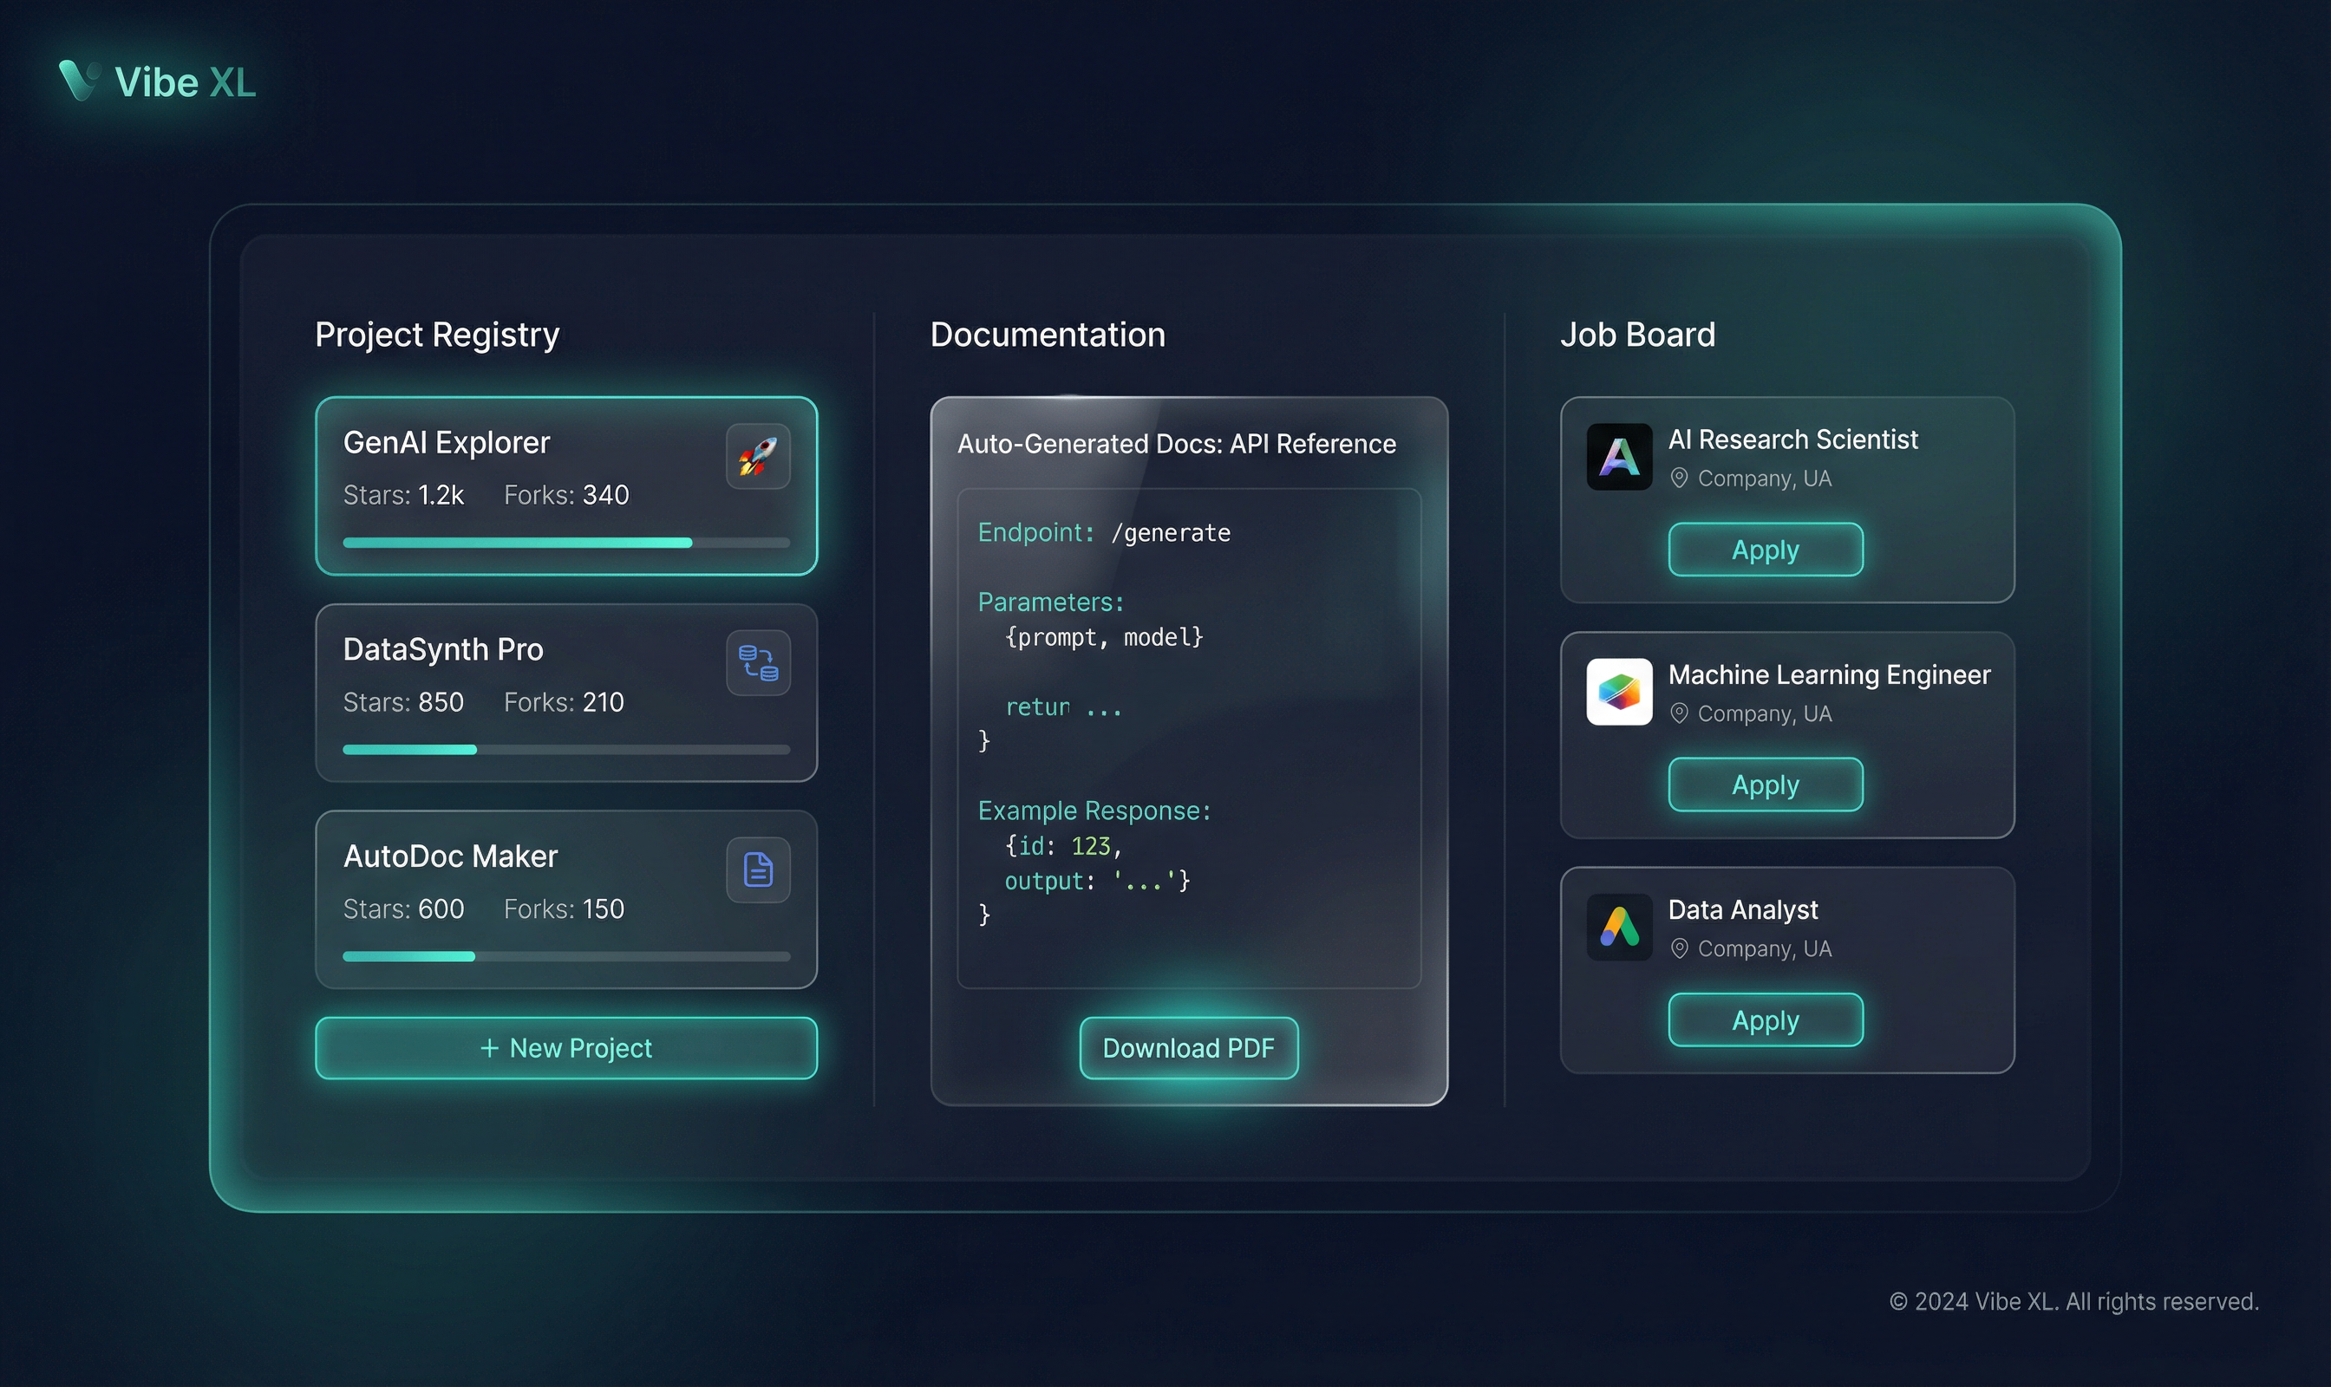Apply for the Data Analyst position

pos(1765,1019)
